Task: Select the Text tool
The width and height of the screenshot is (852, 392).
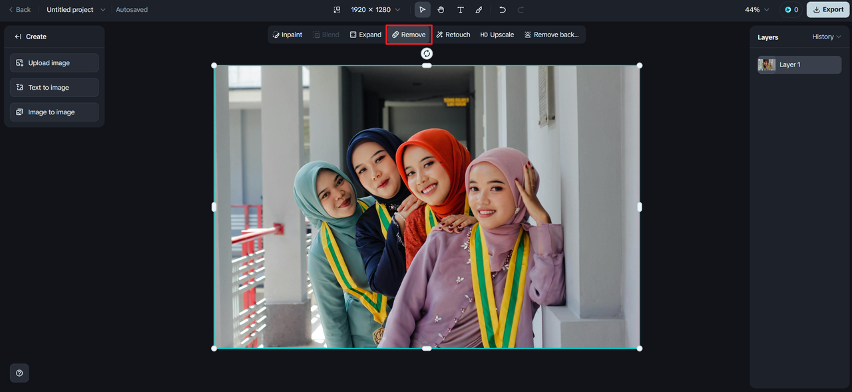Action: [x=460, y=10]
